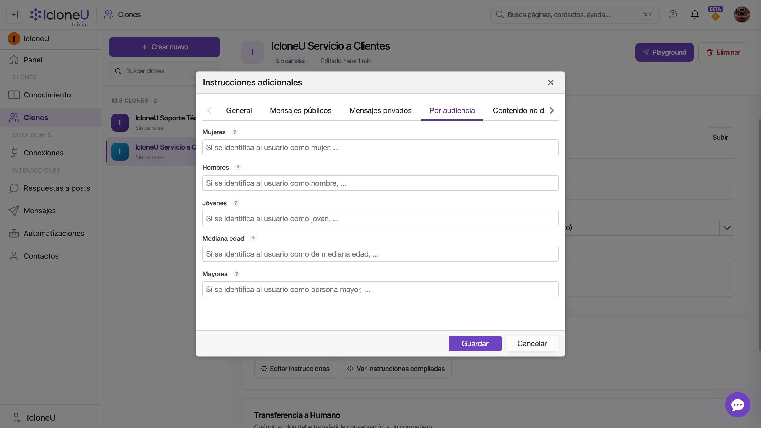Switch to Mensajes privados tab
761x428 pixels.
tap(380, 110)
